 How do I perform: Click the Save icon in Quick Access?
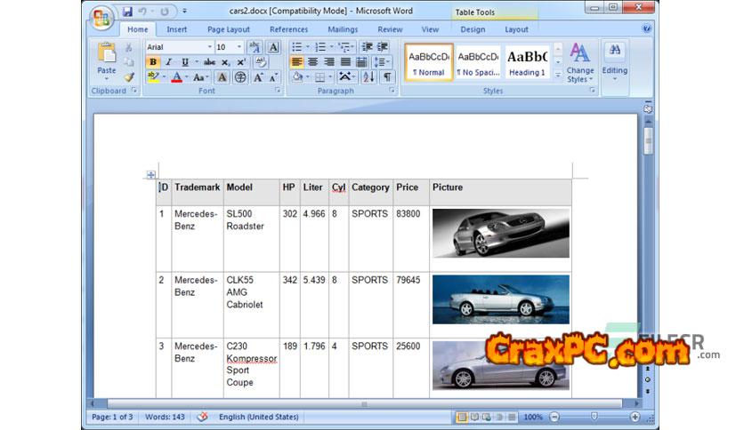pyautogui.click(x=127, y=12)
